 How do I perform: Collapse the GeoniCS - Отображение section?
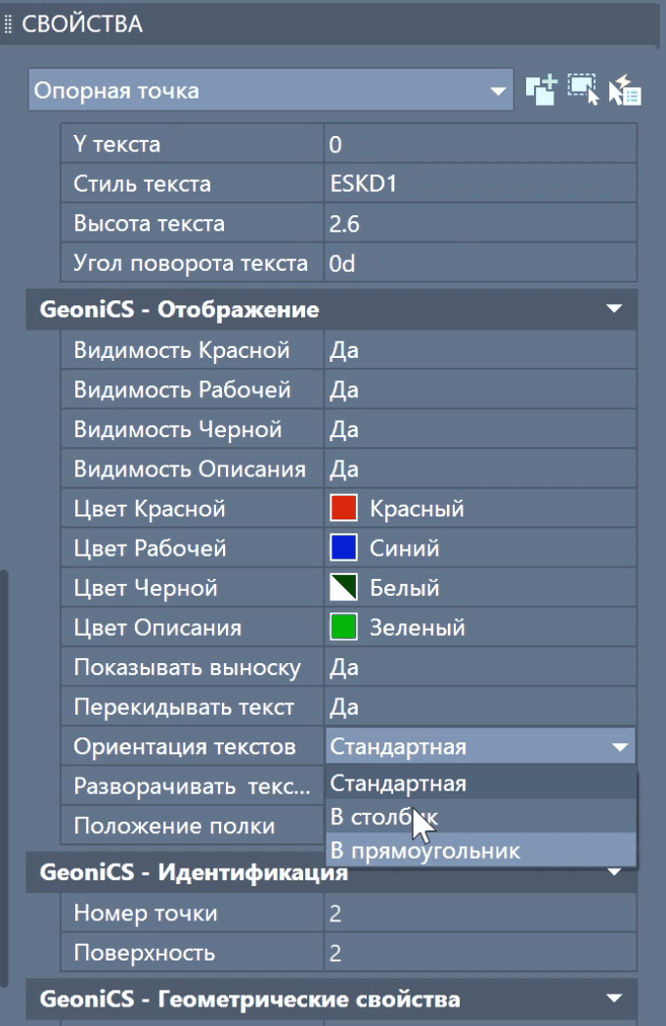[x=614, y=310]
